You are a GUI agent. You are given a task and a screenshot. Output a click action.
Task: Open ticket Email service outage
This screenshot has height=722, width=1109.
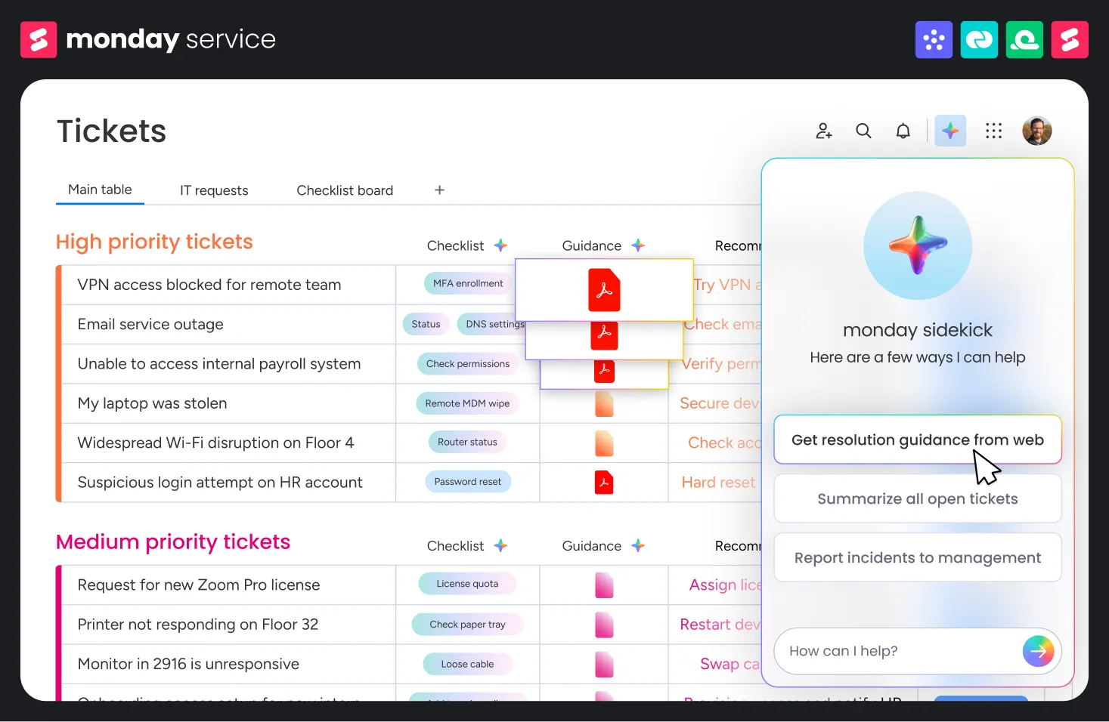click(150, 324)
